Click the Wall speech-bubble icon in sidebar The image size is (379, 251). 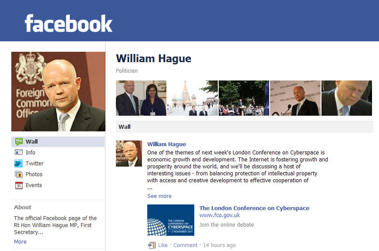pyautogui.click(x=19, y=142)
